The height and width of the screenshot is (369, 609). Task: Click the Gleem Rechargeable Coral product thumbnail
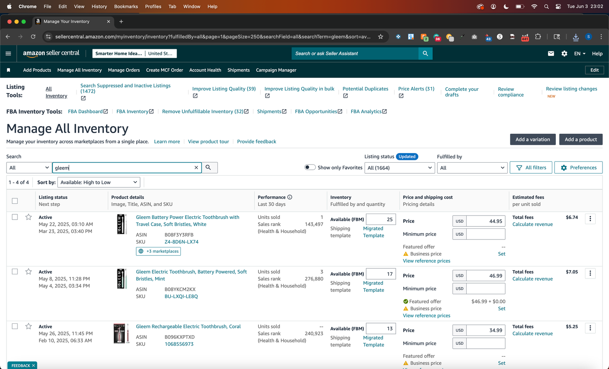[x=121, y=334]
